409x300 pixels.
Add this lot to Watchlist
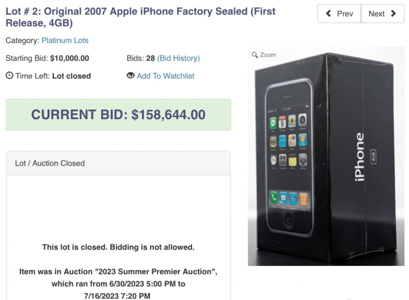(165, 76)
